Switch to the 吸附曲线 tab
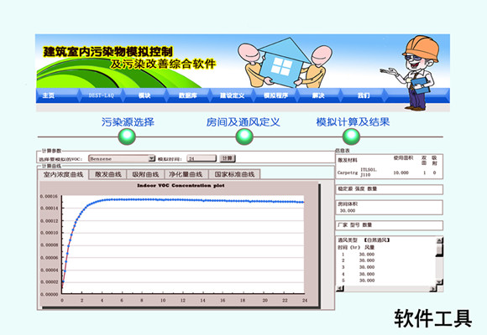487x335 pixels. coord(145,174)
